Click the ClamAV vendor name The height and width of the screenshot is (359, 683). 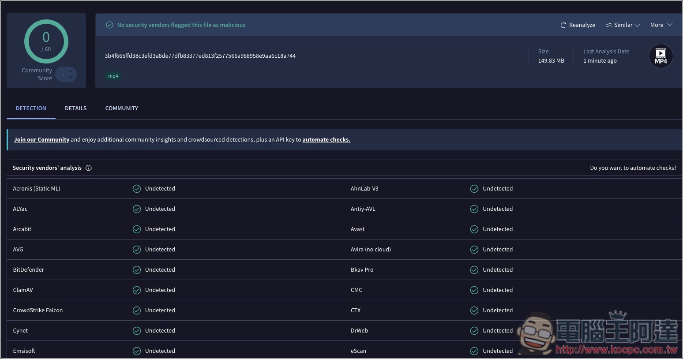coord(23,290)
